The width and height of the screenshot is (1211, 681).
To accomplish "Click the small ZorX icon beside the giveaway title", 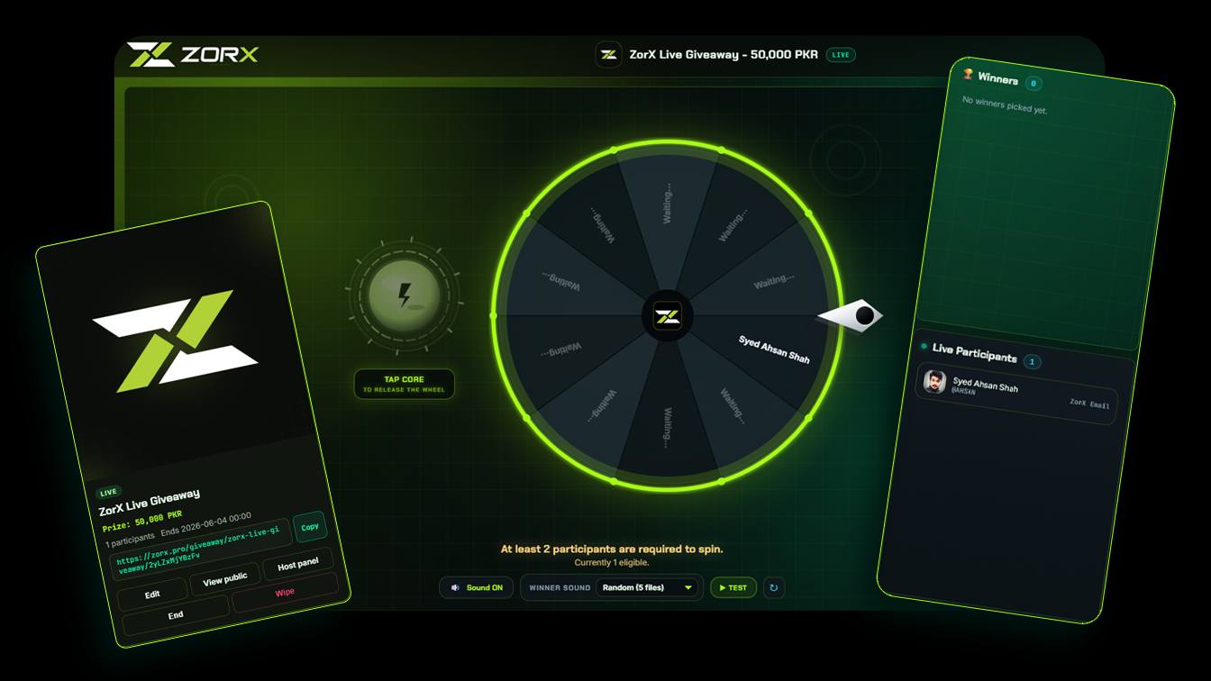I will pos(608,54).
